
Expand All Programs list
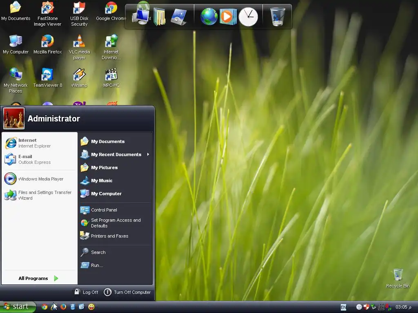click(x=38, y=278)
